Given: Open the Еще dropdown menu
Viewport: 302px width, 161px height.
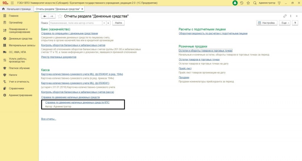Looking at the screenshot, I should coord(284,23).
